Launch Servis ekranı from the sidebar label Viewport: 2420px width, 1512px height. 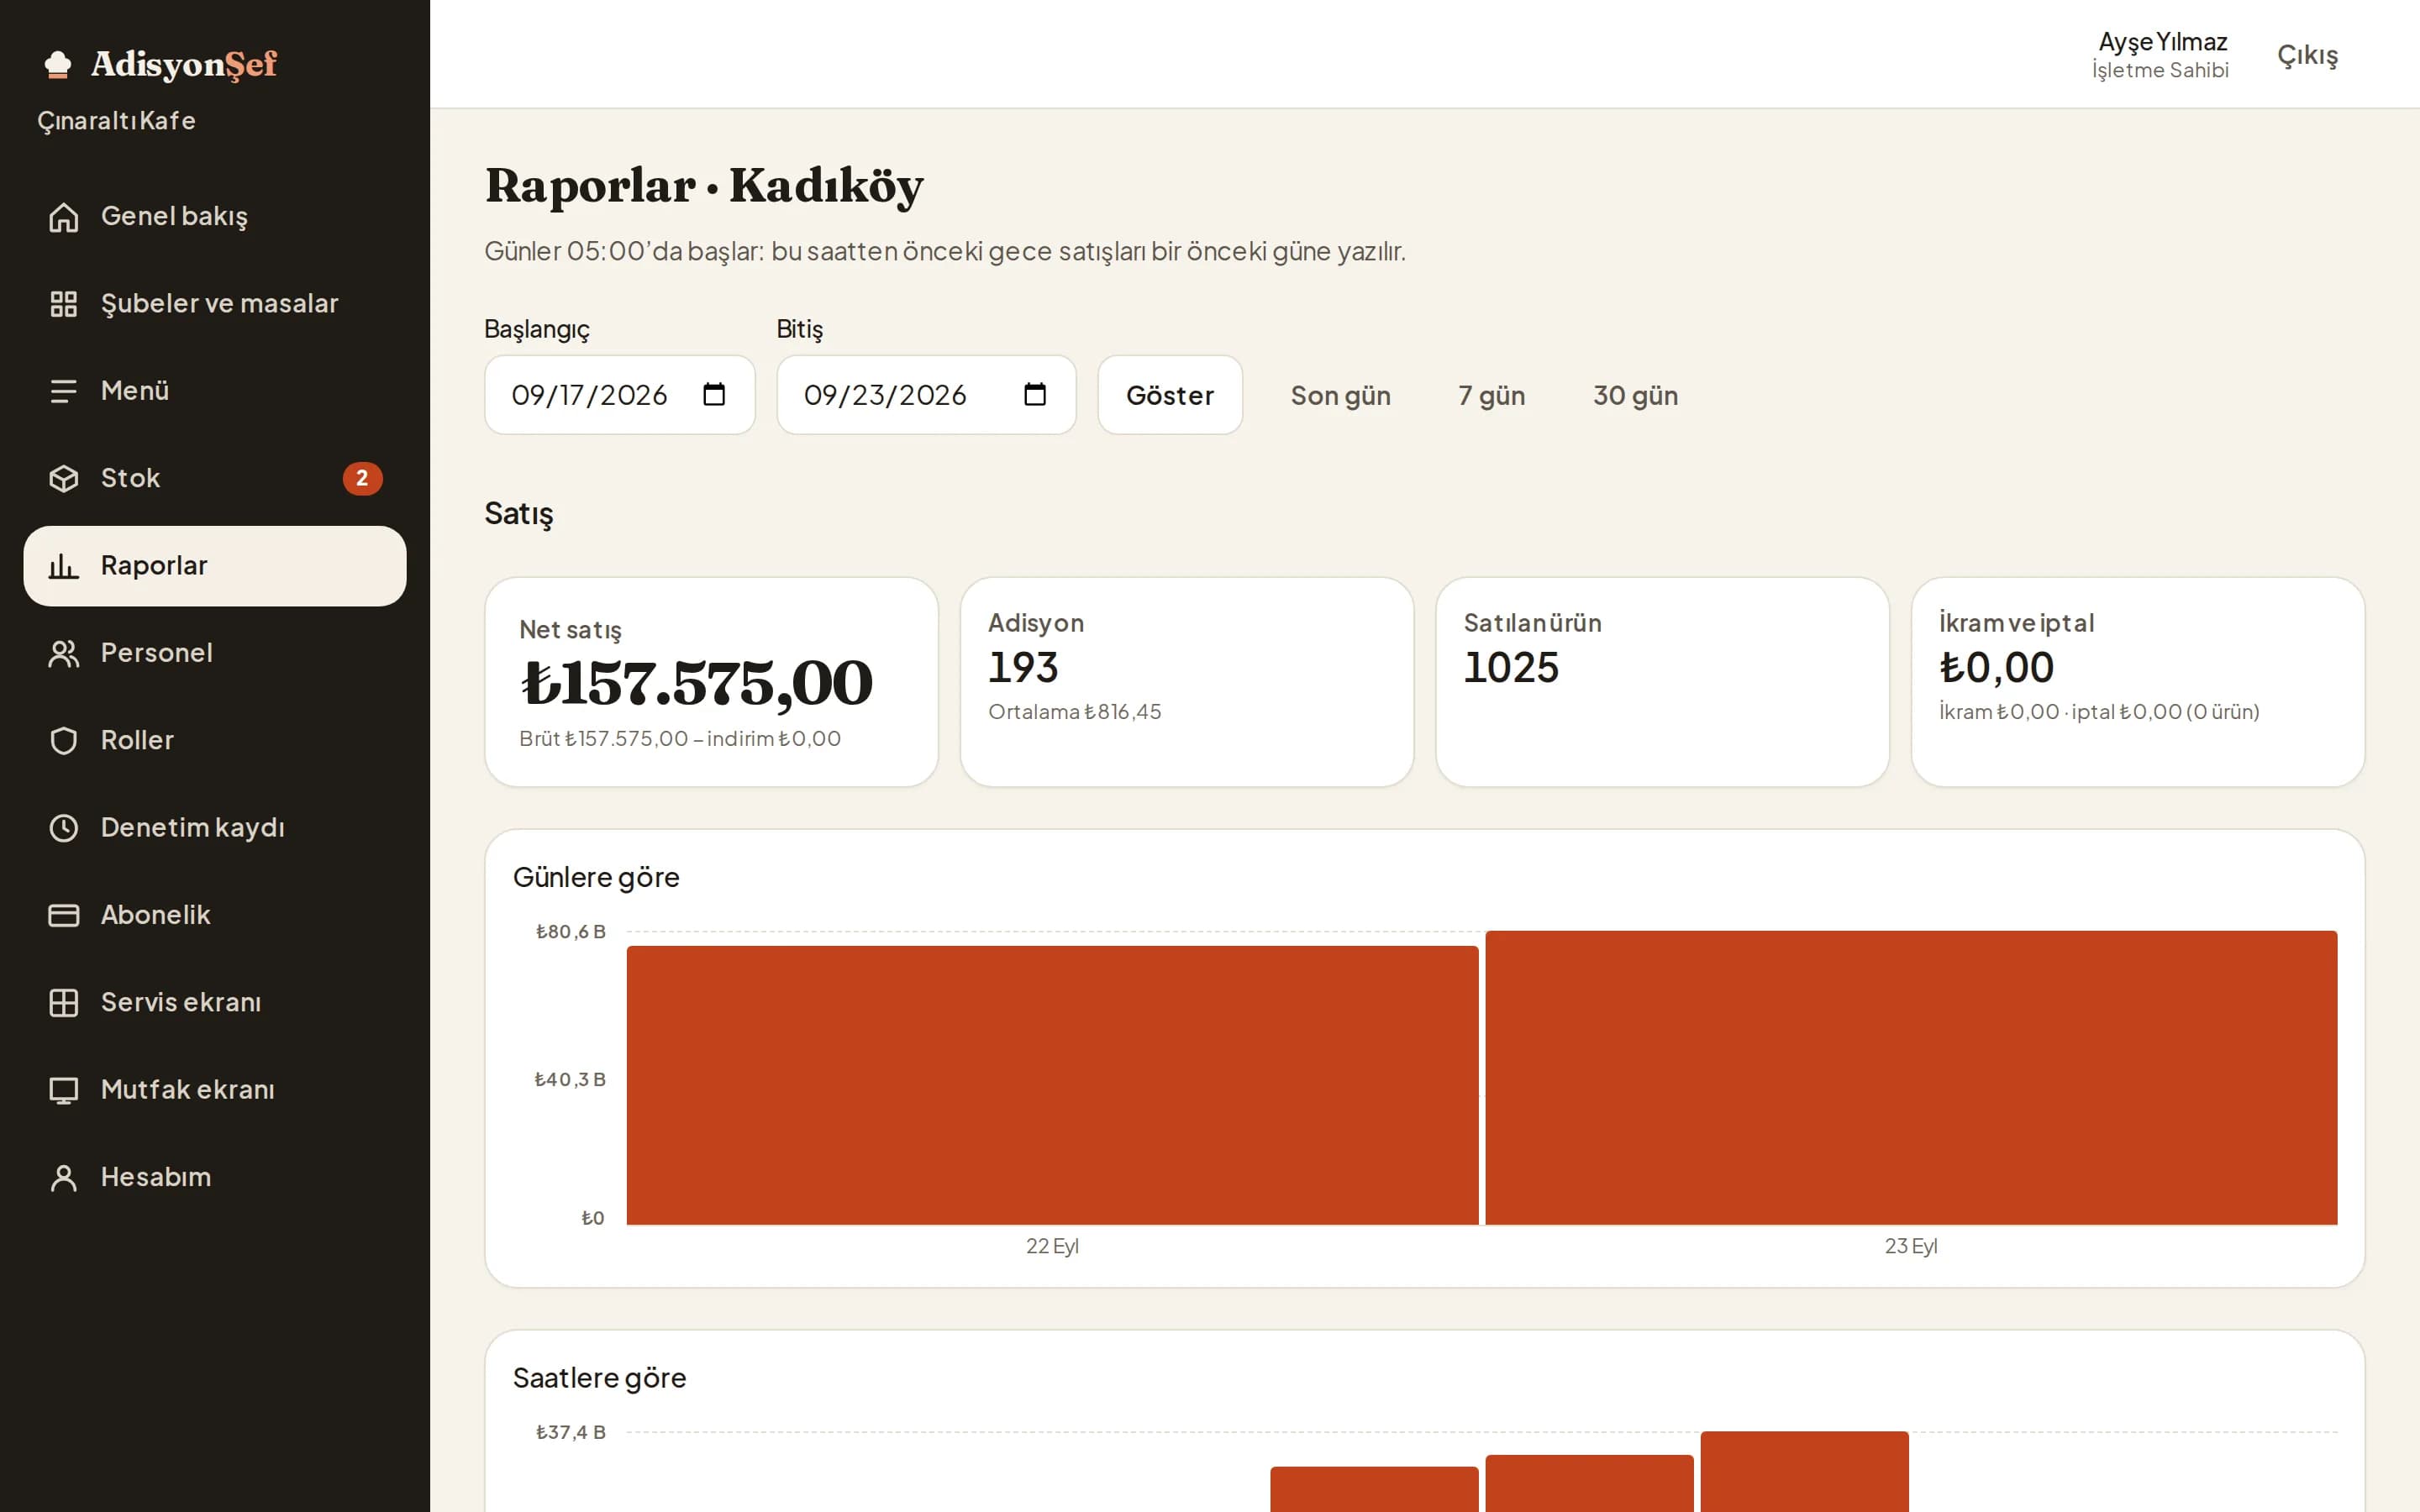point(181,1002)
